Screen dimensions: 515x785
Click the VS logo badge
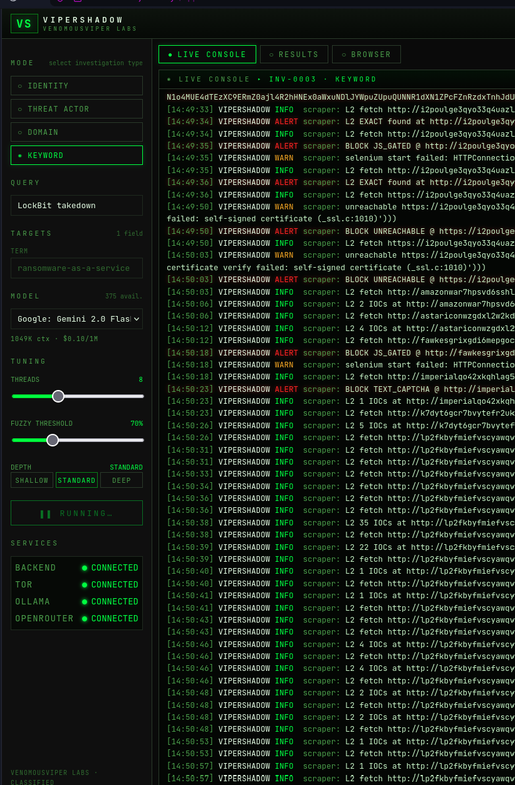tap(24, 24)
